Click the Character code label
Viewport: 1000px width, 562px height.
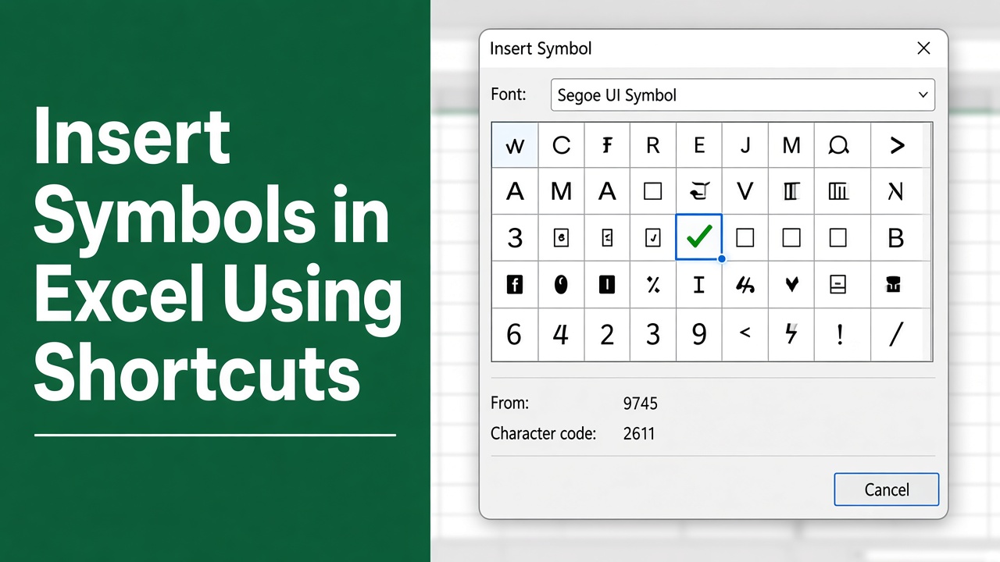coord(543,433)
